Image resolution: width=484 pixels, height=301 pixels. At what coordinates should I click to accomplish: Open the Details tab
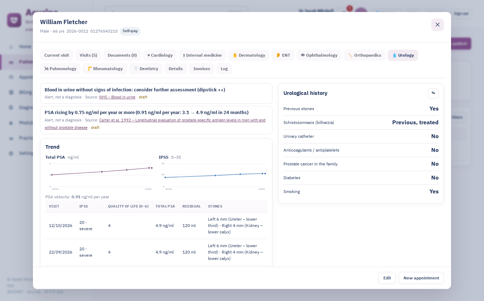coord(176,69)
